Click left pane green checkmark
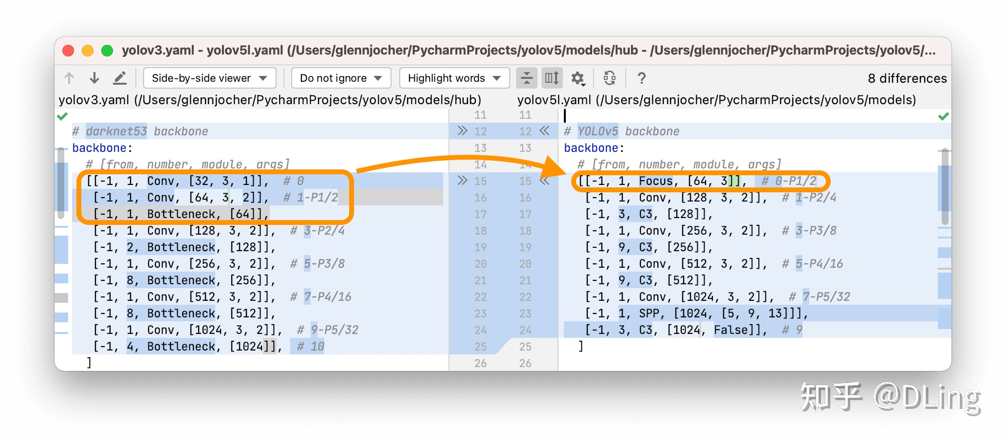 pyautogui.click(x=62, y=116)
